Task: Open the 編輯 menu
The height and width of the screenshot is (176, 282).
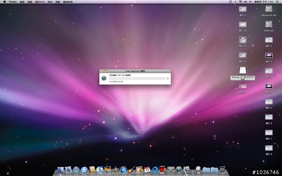Action: tap(30, 2)
